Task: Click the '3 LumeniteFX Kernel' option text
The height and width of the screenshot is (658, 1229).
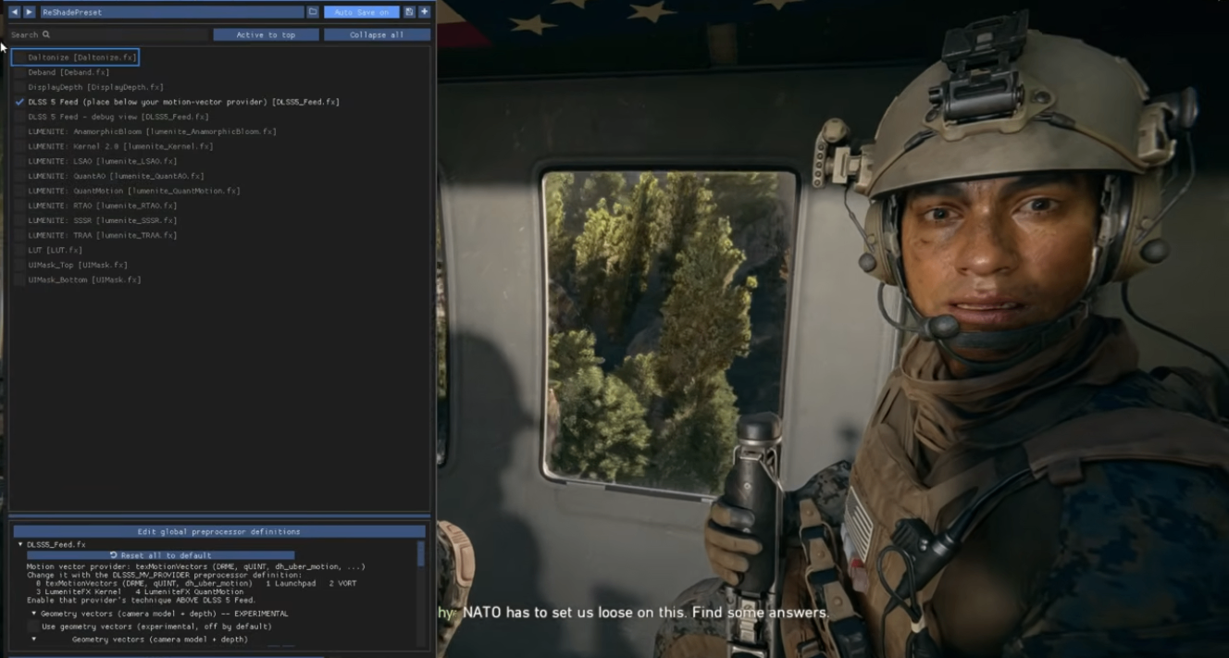Action: [x=79, y=591]
